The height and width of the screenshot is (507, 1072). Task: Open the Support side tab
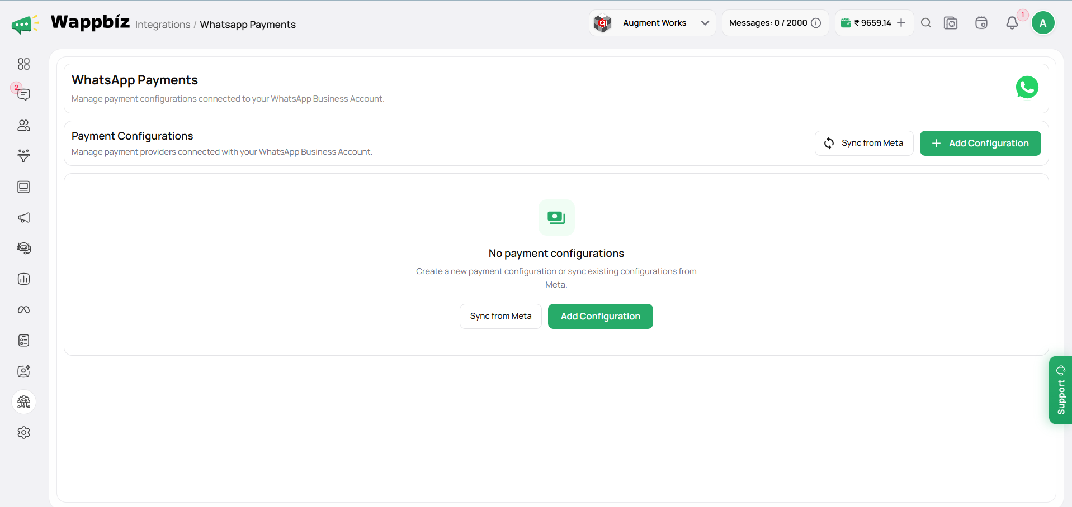(1061, 390)
